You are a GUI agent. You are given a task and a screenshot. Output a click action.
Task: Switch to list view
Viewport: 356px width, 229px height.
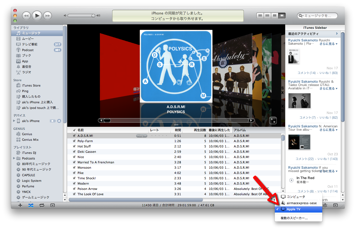260,16
